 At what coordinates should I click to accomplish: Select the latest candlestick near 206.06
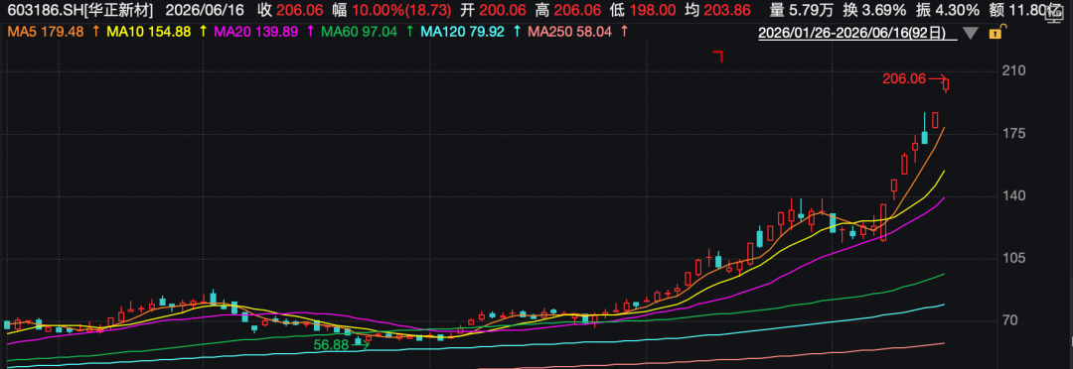coord(946,85)
